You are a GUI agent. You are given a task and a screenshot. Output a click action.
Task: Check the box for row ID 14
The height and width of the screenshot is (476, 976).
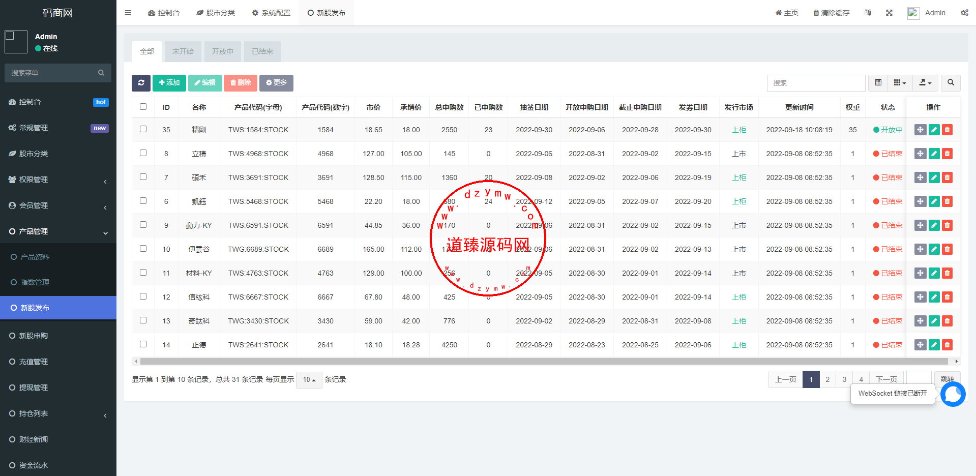(143, 344)
